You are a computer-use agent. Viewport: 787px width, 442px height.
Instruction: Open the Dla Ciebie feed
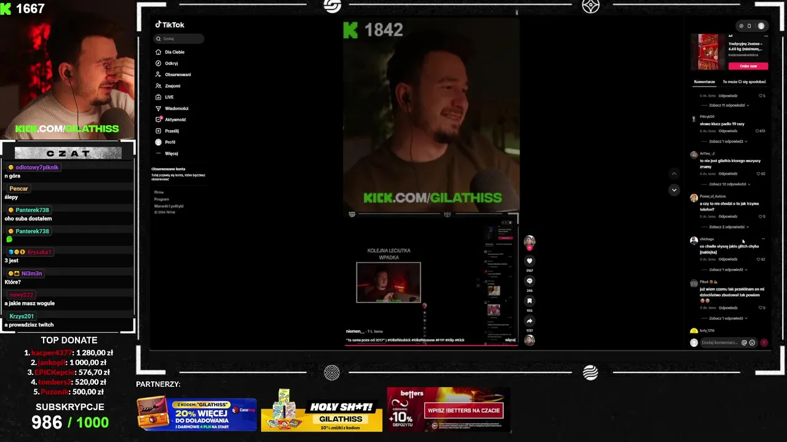coord(170,52)
